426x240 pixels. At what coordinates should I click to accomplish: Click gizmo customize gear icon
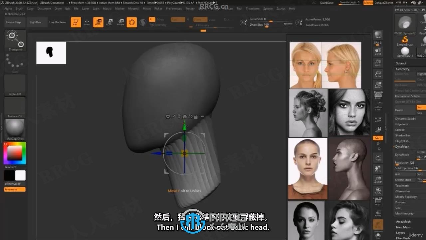point(168,116)
